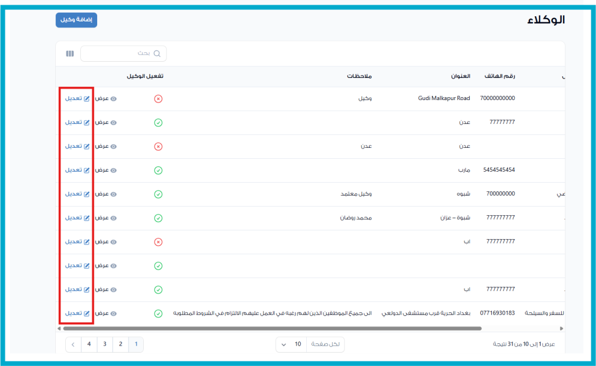This screenshot has width=596, height=366.
Task: Go to page 4 in pagination
Action: pos(89,344)
